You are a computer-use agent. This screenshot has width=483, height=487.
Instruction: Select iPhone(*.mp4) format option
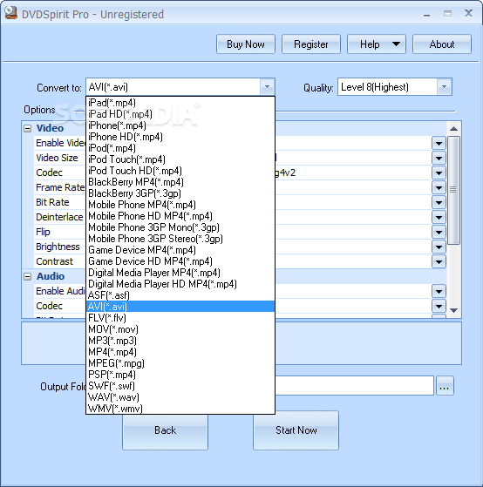click(180, 125)
